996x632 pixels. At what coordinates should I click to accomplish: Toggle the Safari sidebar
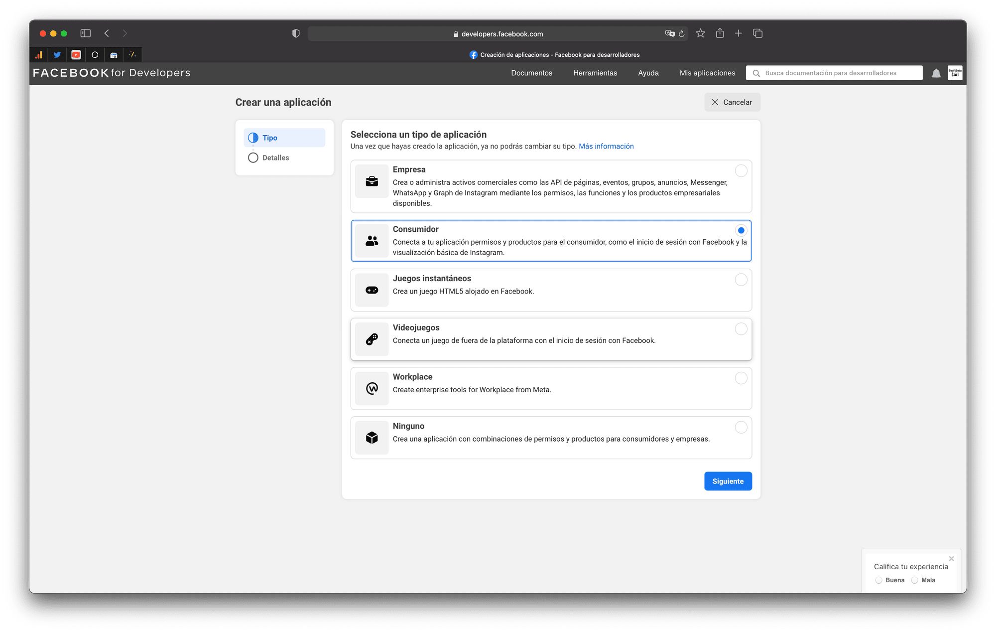(86, 33)
